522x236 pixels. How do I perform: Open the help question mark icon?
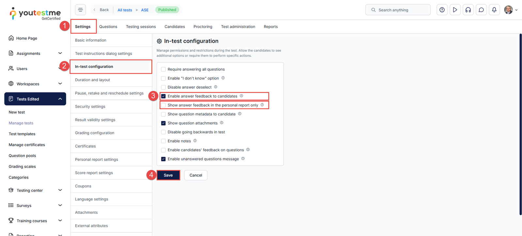click(x=442, y=10)
